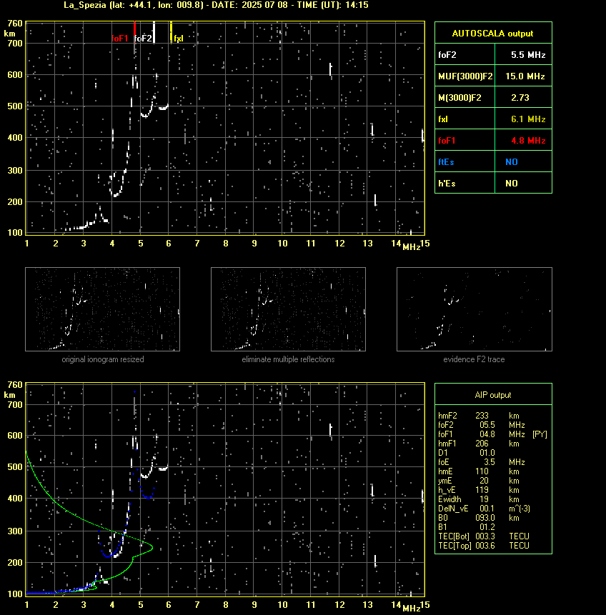Click the AIP output panel header

tap(493, 394)
